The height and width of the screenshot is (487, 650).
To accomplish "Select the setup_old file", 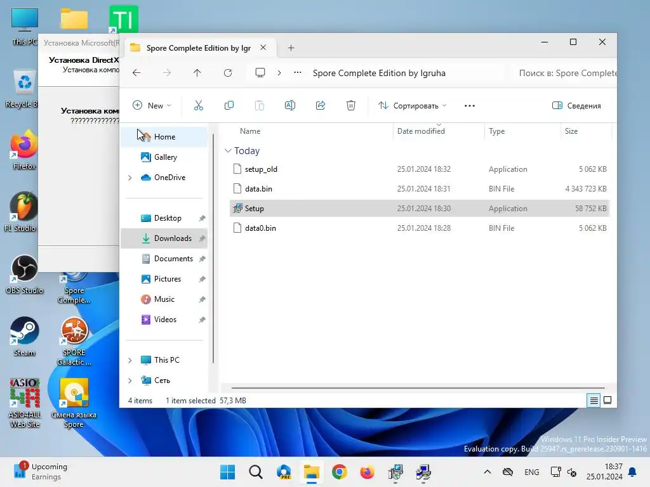I will pos(420,169).
